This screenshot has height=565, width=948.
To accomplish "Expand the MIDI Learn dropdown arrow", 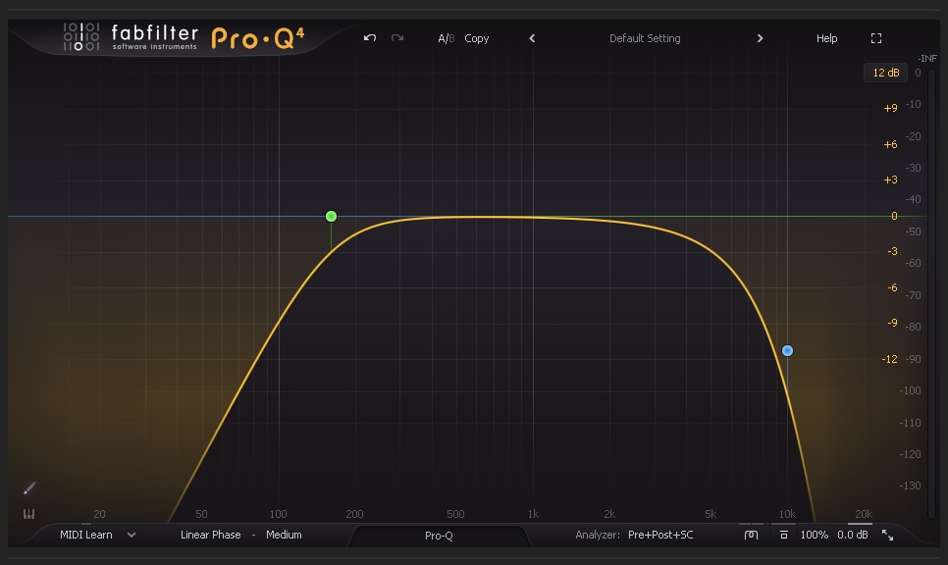I will click(132, 535).
